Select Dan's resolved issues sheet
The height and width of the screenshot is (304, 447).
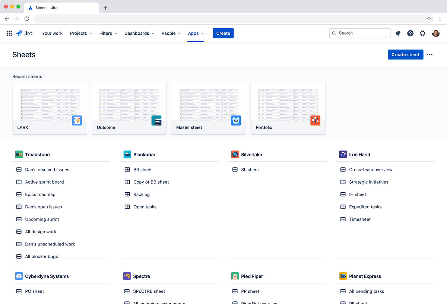pos(47,170)
